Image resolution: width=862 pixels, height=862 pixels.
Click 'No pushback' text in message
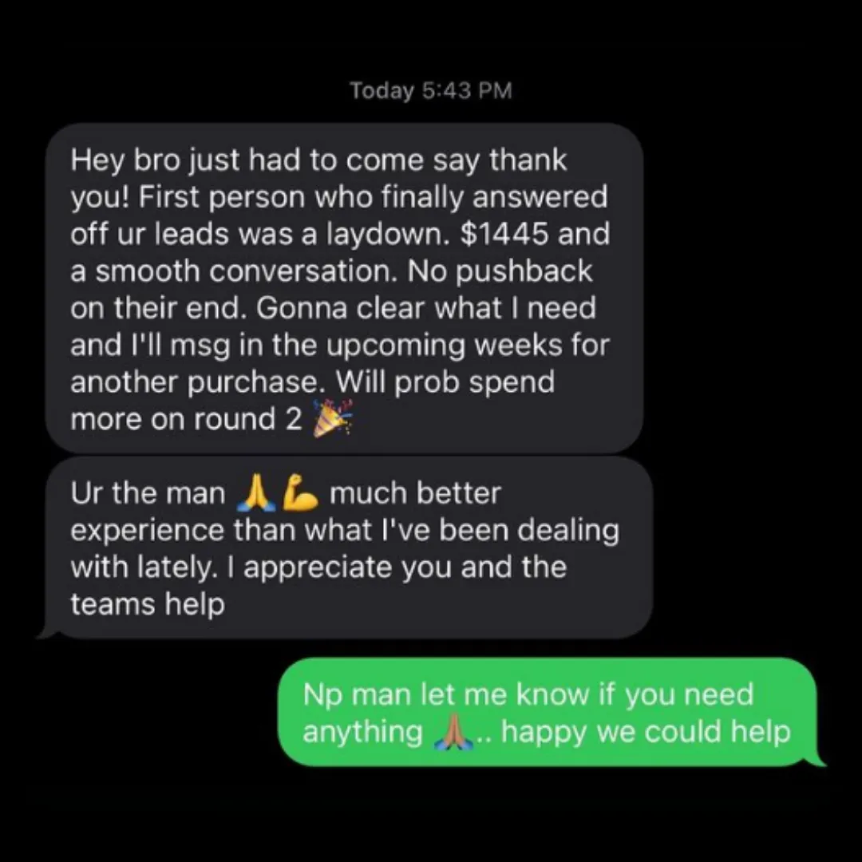500,271
